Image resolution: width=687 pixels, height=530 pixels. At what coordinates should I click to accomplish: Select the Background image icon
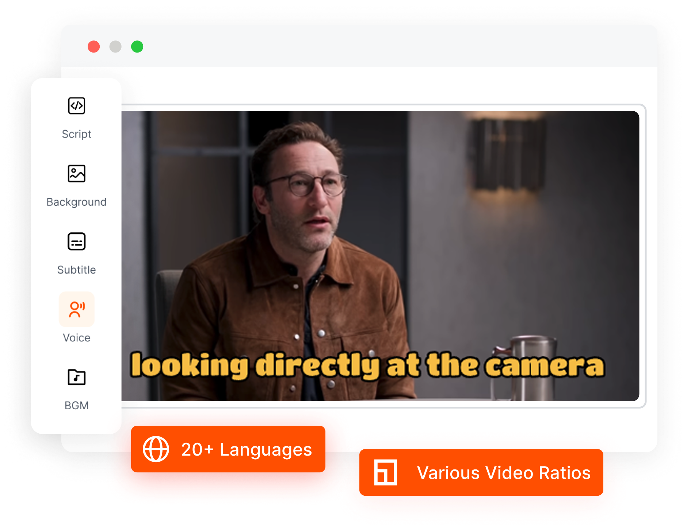(x=77, y=174)
